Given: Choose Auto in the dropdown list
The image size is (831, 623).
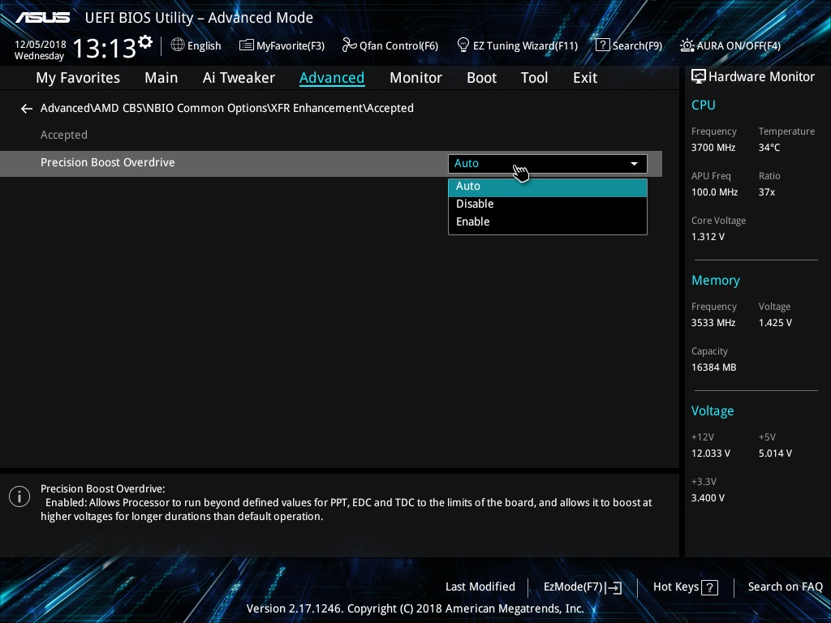Looking at the screenshot, I should (x=548, y=187).
